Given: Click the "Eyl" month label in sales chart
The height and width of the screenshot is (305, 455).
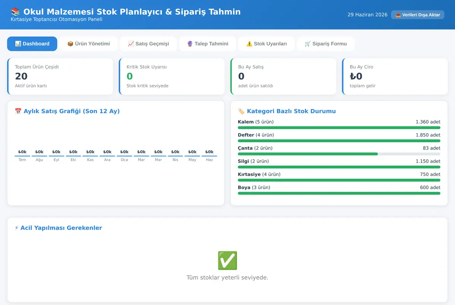Looking at the screenshot, I should [x=56, y=160].
